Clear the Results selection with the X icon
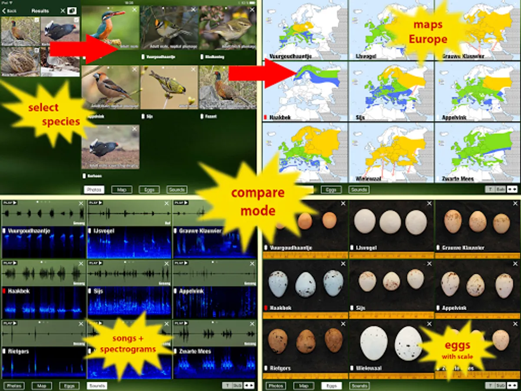 (x=63, y=10)
